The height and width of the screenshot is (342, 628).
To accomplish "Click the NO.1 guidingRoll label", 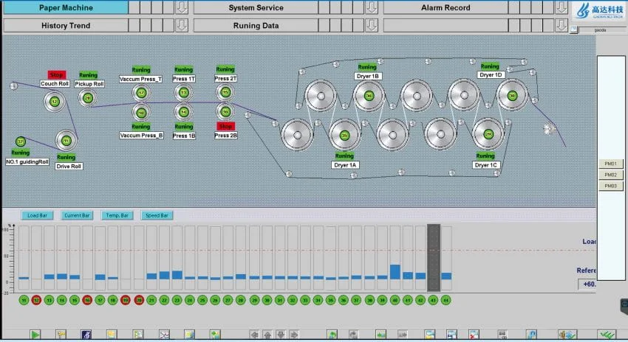I will [x=27, y=162].
